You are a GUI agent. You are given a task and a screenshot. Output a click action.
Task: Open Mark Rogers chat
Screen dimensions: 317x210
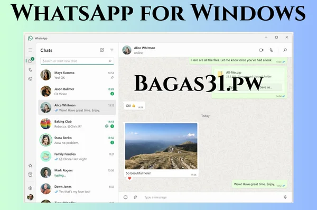coord(77,172)
